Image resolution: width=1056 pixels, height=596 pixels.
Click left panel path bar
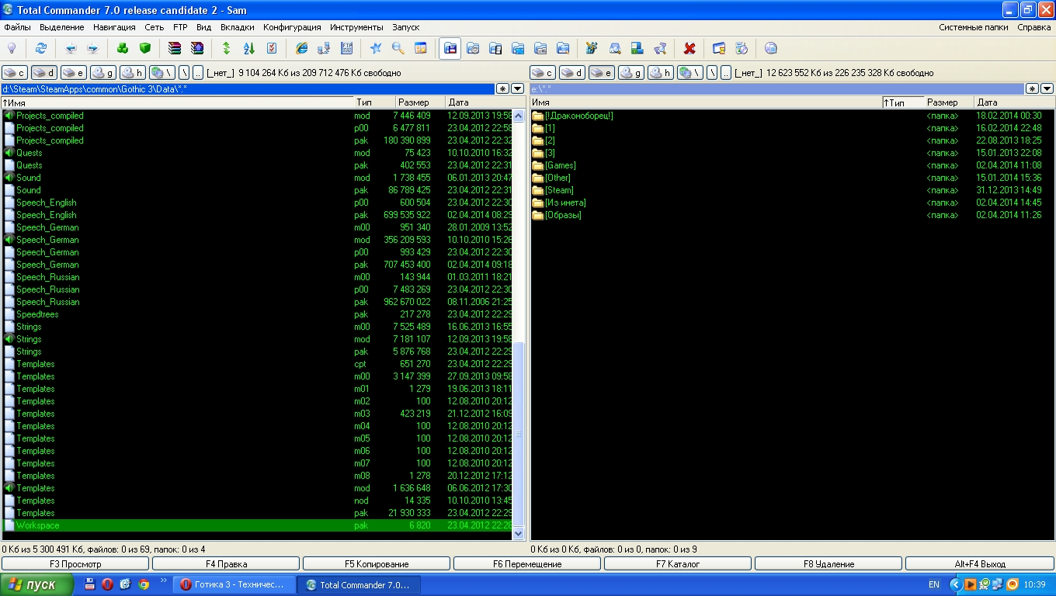tap(247, 89)
